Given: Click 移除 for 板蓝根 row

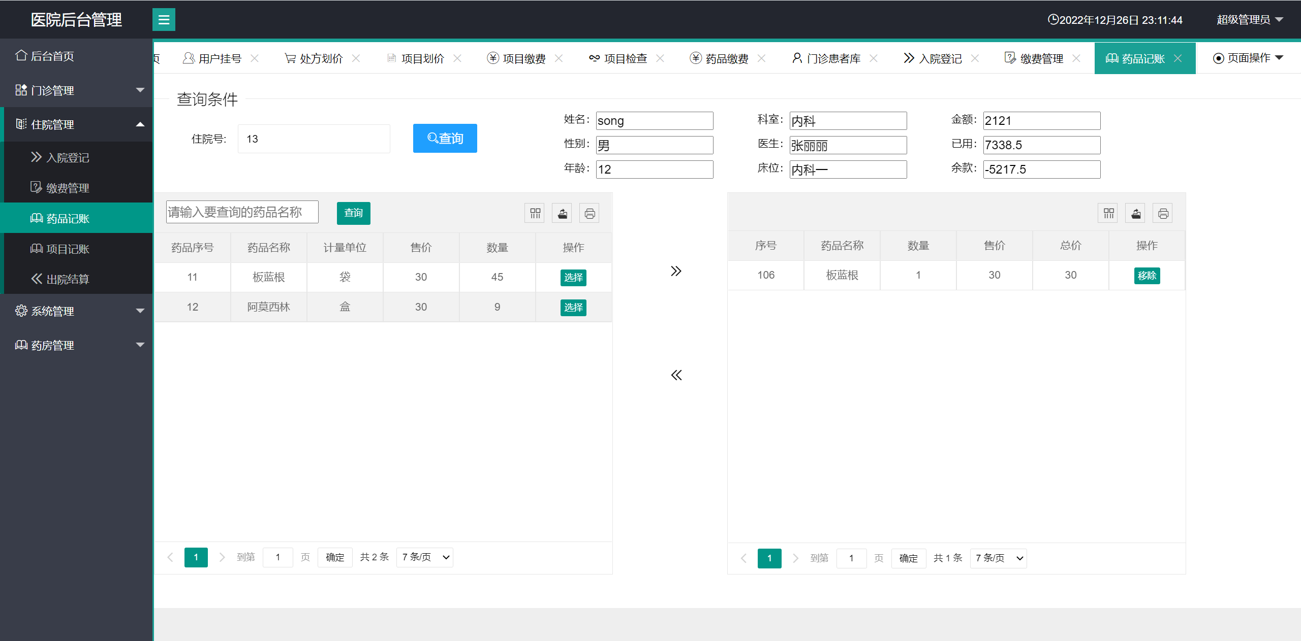Looking at the screenshot, I should click(x=1147, y=276).
